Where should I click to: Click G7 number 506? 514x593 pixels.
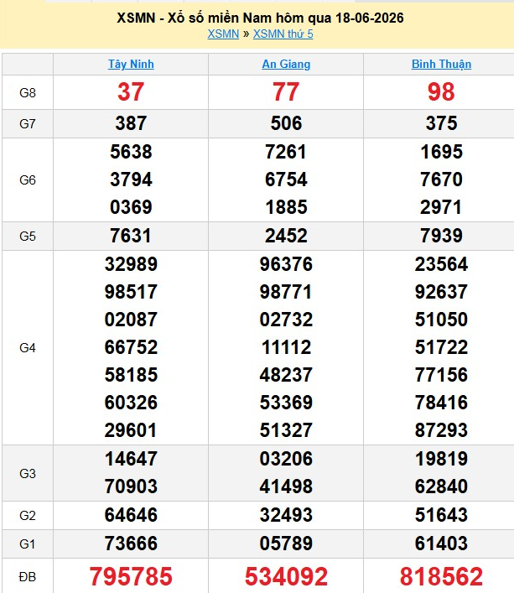tap(286, 123)
